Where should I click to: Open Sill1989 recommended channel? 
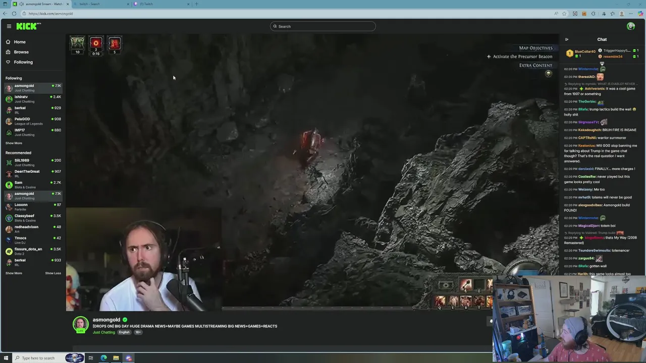pyautogui.click(x=33, y=162)
